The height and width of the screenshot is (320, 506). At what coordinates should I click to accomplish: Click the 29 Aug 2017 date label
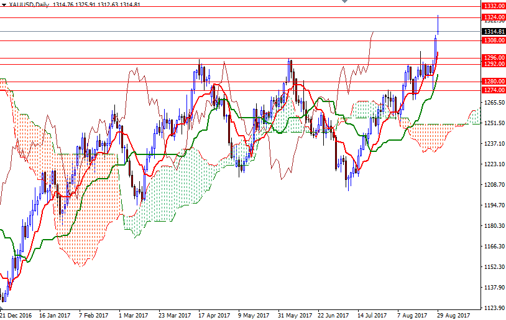[451, 315]
